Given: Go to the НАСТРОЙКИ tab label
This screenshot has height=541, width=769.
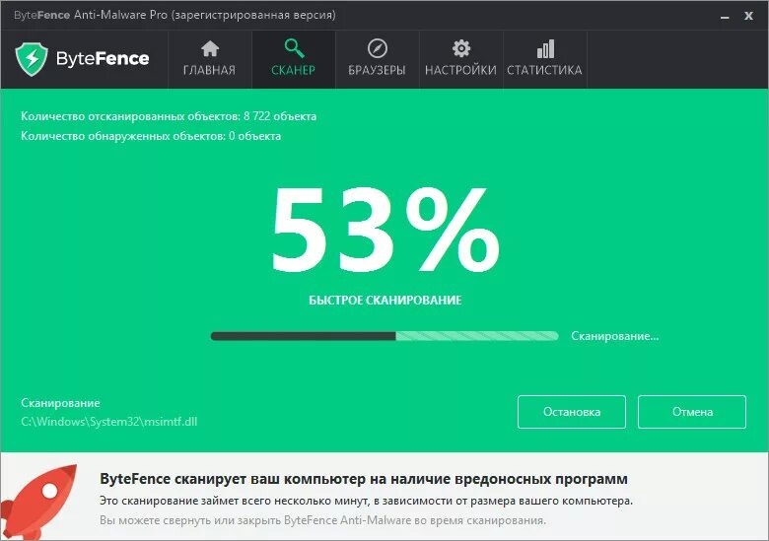Looking at the screenshot, I should click(460, 70).
